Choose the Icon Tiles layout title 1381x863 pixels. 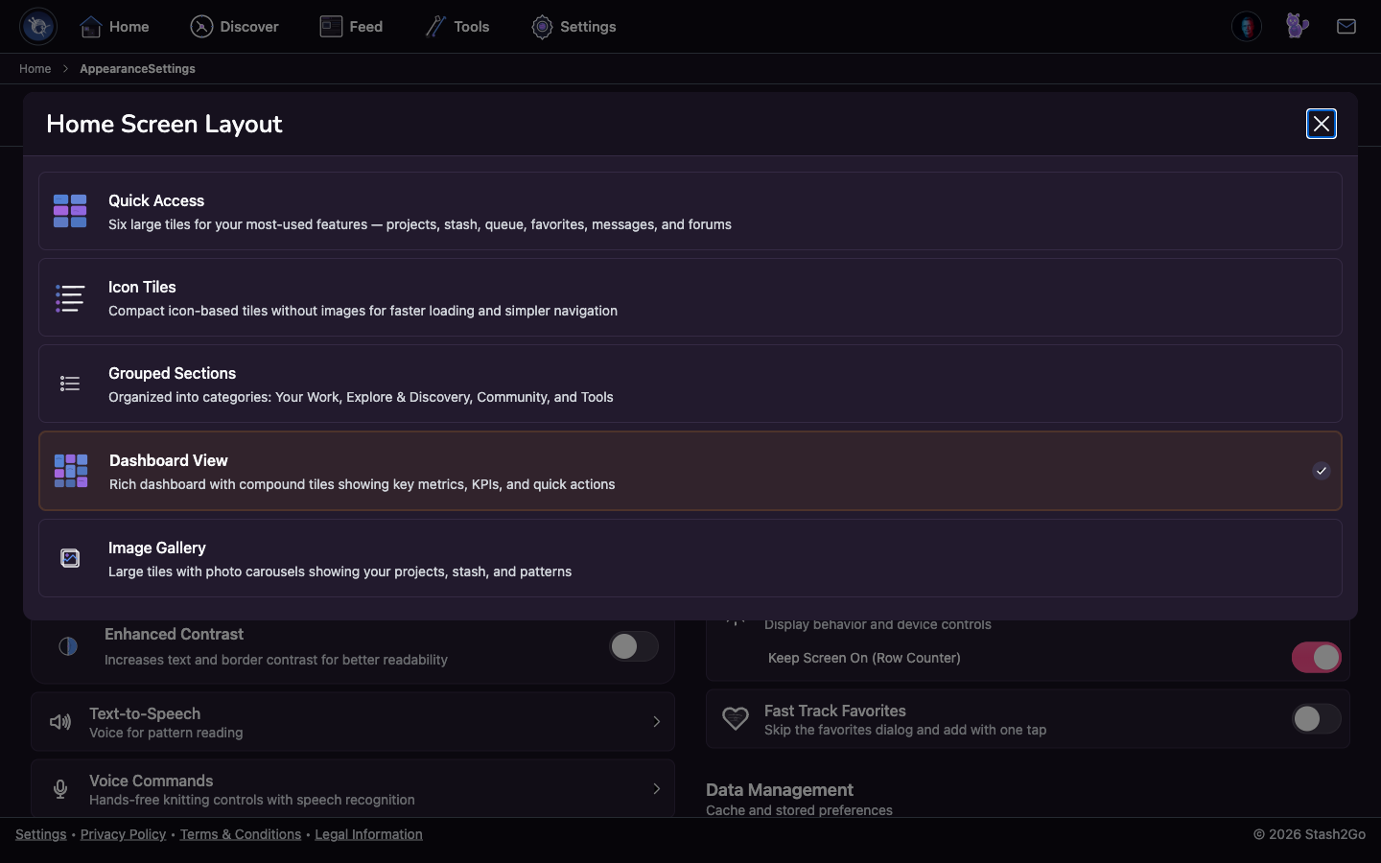point(142,287)
